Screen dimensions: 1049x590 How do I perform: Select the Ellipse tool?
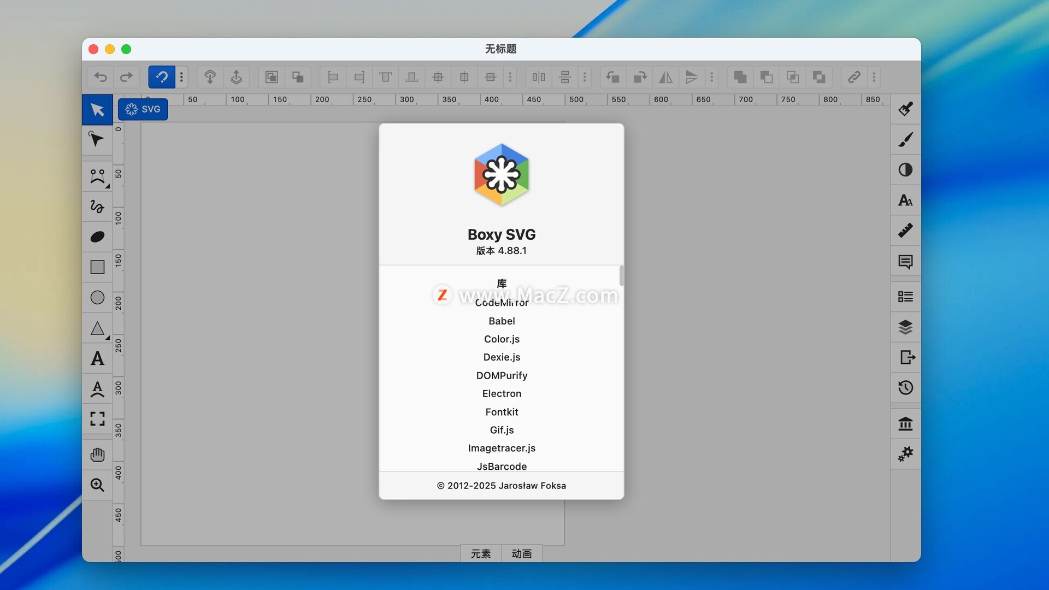[x=97, y=298]
